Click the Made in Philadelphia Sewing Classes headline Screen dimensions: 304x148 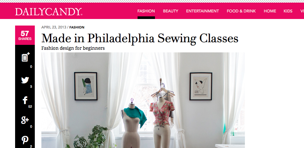140,38
